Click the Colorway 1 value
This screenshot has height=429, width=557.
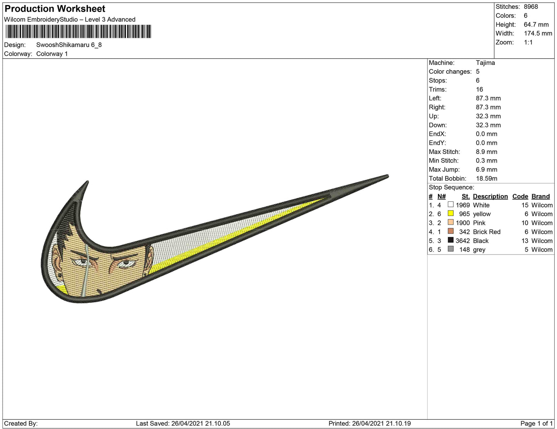click(52, 54)
